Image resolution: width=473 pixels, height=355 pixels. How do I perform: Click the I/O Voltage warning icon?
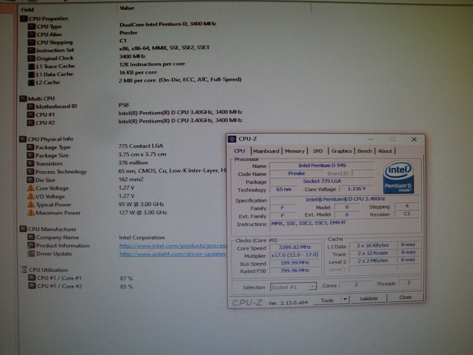[30, 196]
